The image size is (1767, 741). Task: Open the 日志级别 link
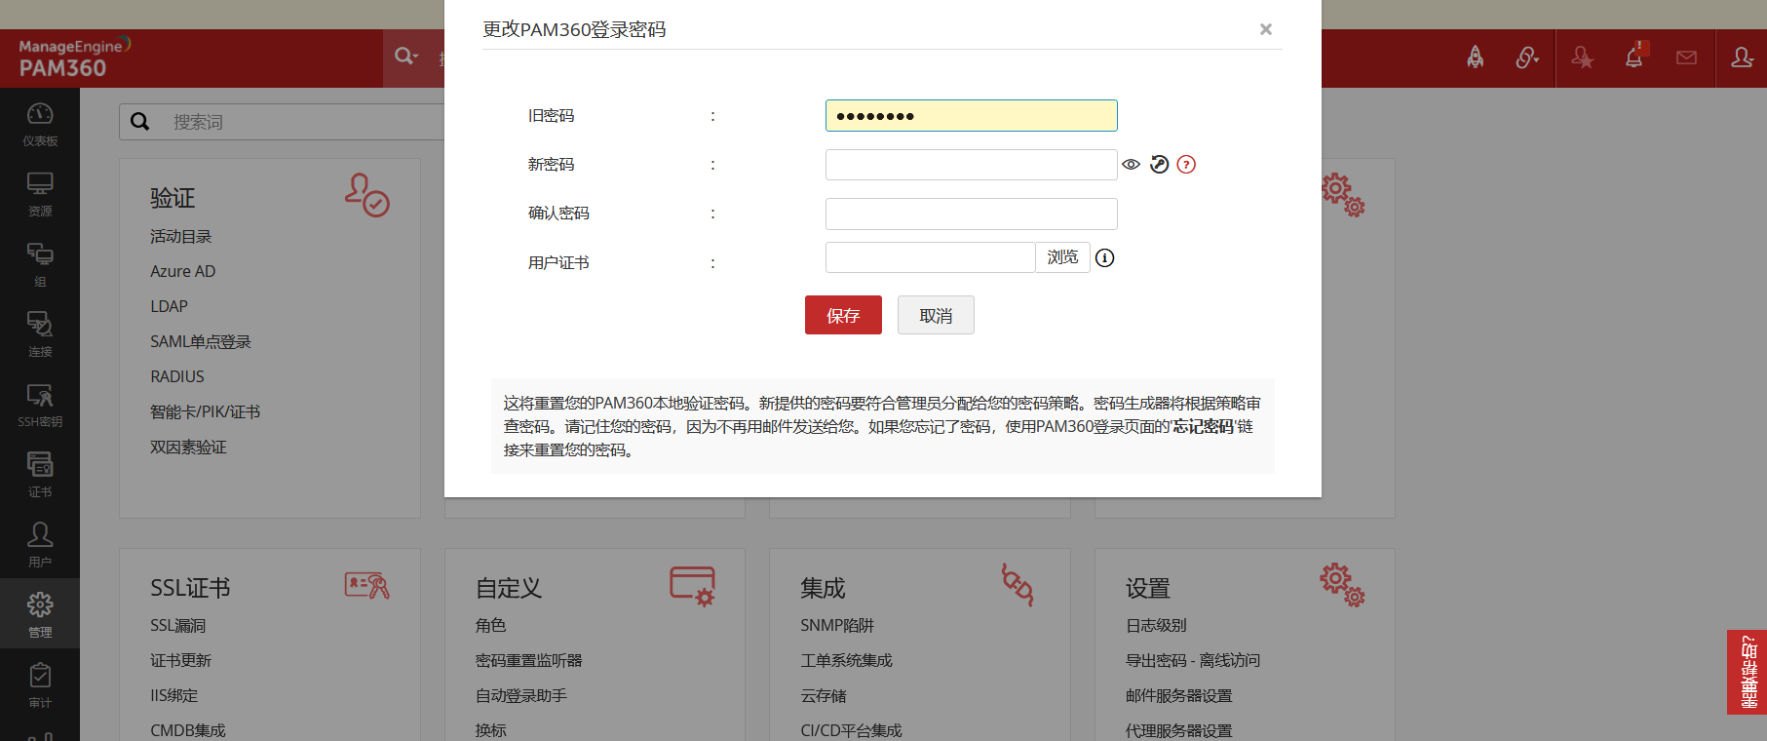(x=1156, y=625)
